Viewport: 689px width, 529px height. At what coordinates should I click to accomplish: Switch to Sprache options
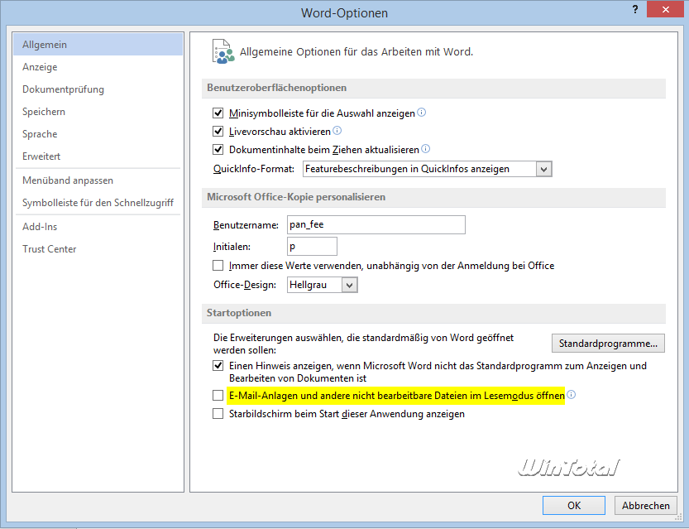pyautogui.click(x=98, y=133)
